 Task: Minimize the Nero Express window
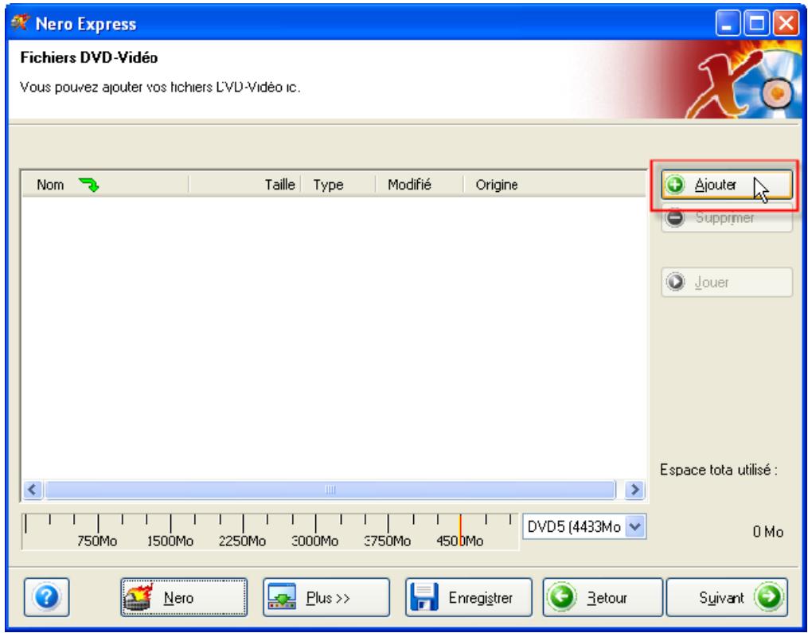point(728,24)
